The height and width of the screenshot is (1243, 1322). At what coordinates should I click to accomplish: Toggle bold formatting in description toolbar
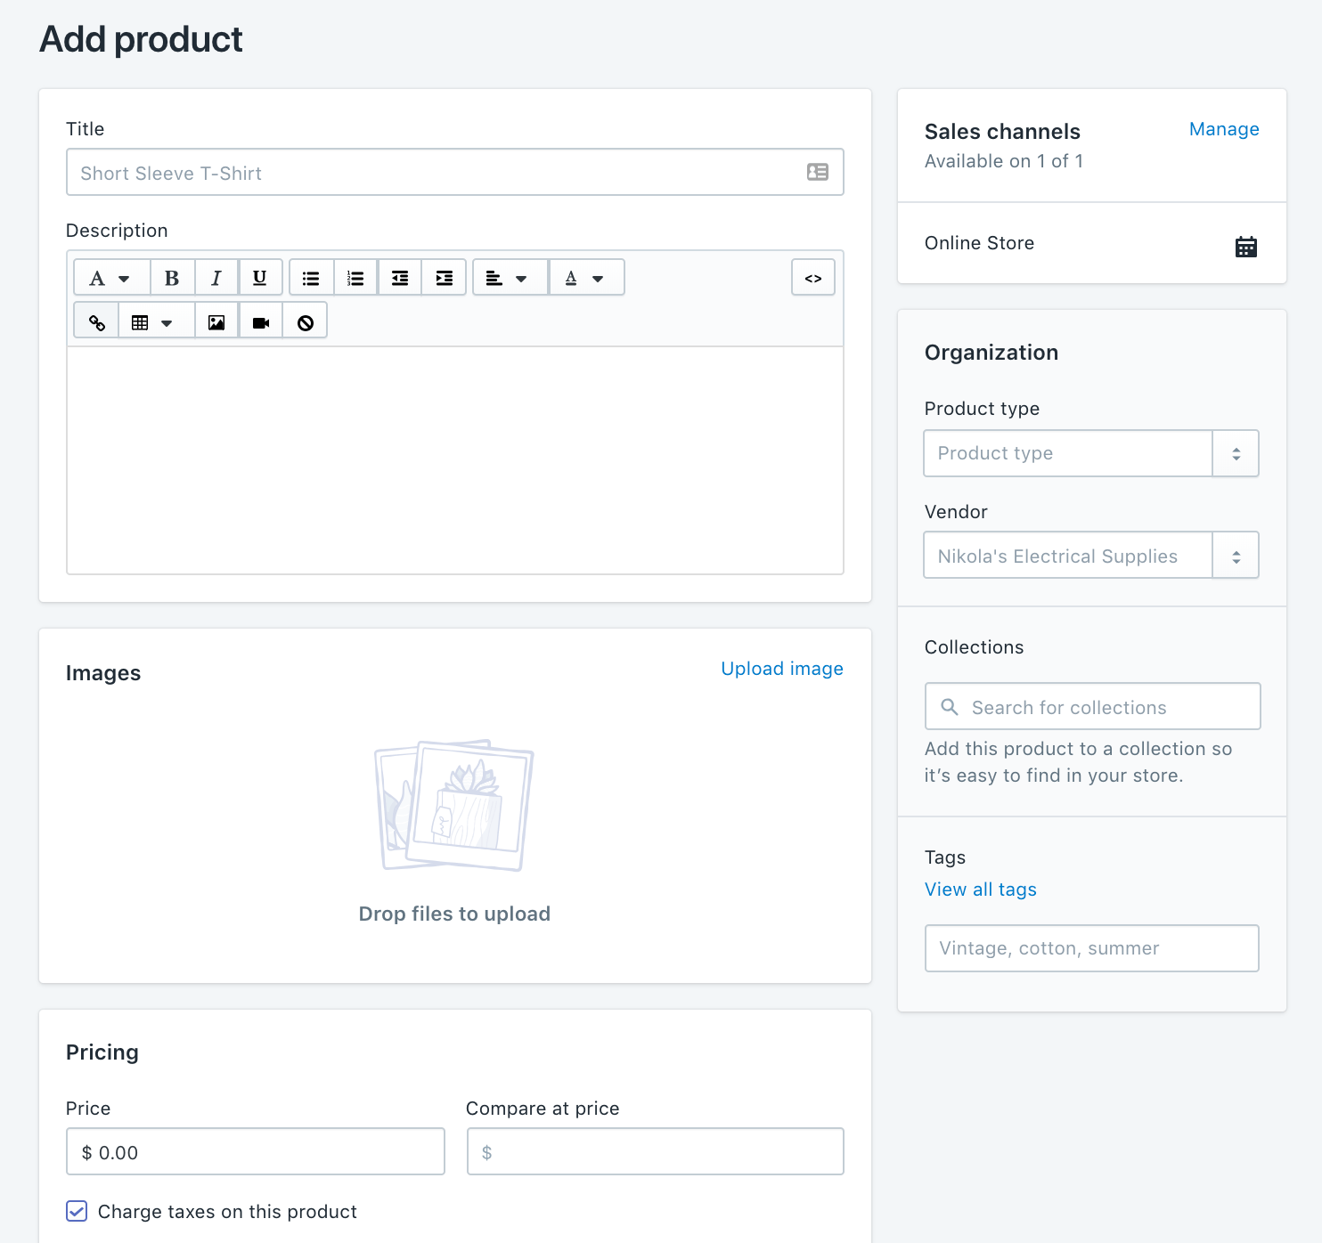[172, 278]
